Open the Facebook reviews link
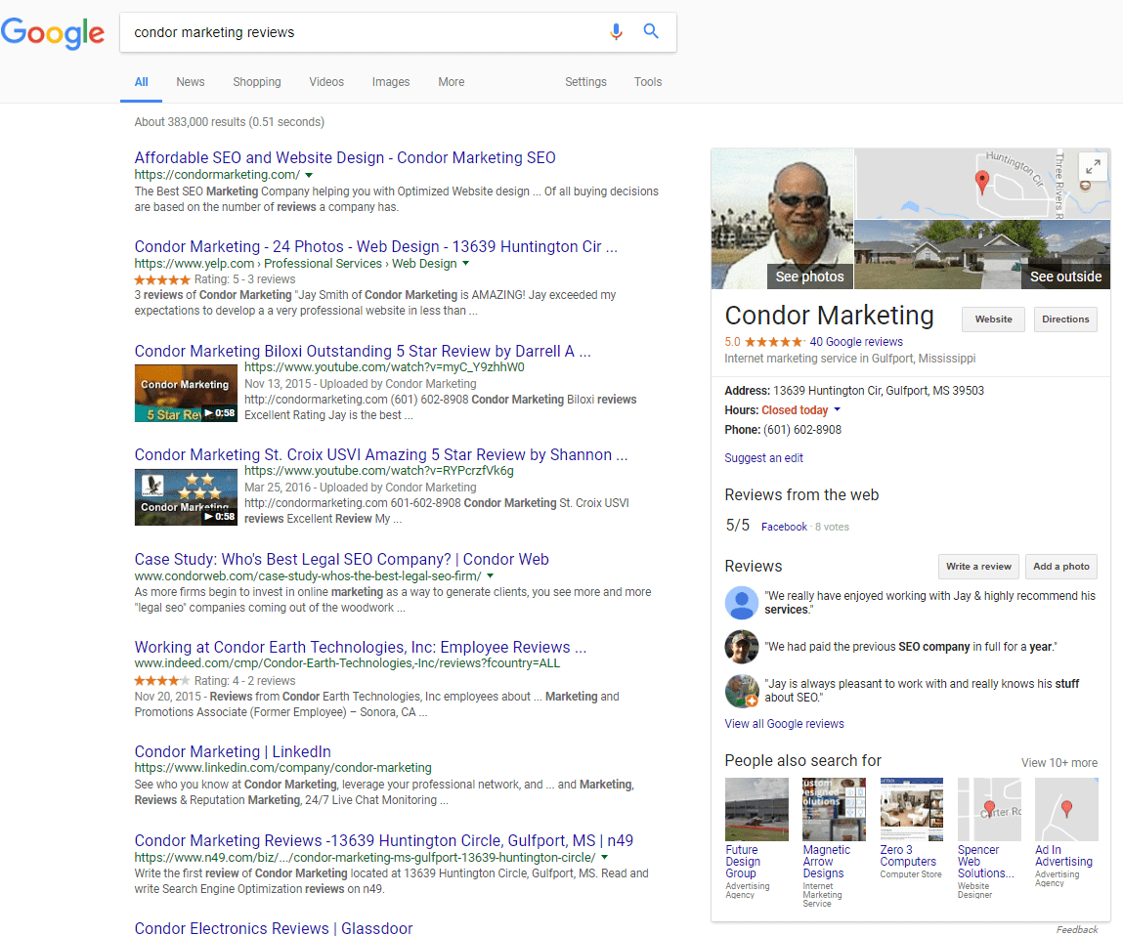This screenshot has width=1123, height=936. coord(784,527)
